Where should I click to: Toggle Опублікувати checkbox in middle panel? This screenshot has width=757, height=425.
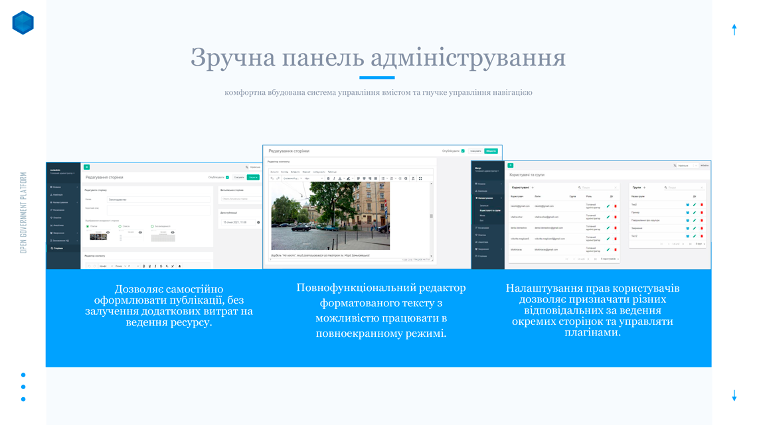coord(463,151)
